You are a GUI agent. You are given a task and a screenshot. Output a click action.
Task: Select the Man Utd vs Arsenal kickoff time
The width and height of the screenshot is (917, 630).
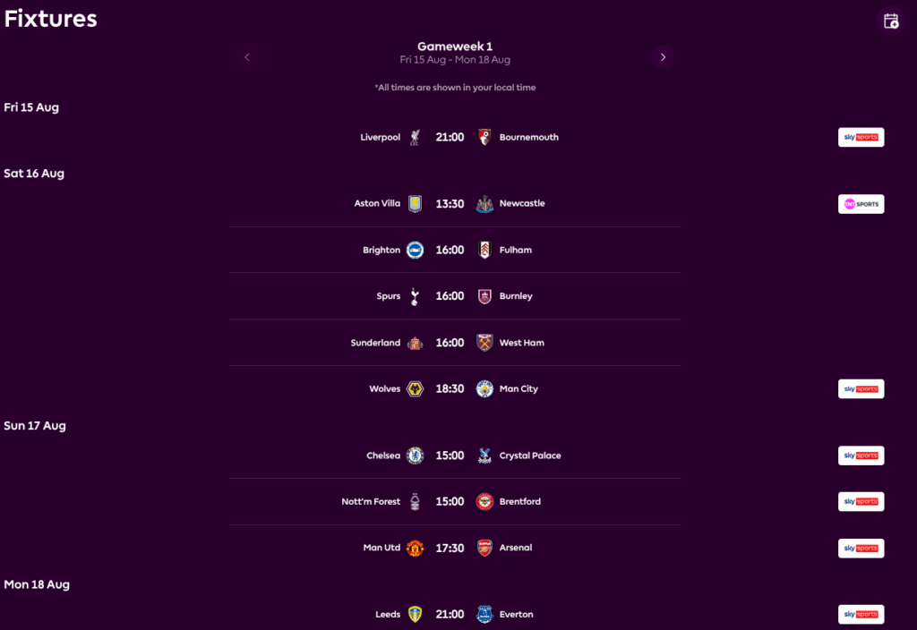[450, 548]
